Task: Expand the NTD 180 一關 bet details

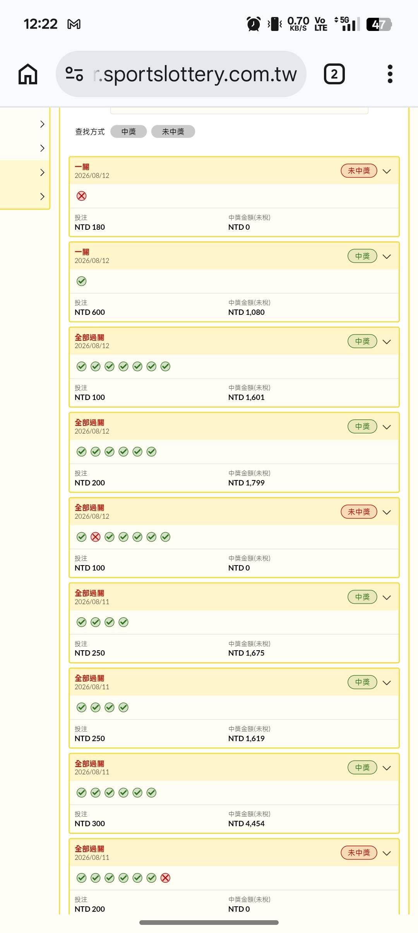Action: pyautogui.click(x=387, y=171)
